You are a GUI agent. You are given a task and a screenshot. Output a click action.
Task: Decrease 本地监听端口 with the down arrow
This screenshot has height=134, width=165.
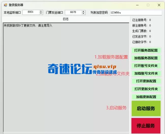point(41,13)
